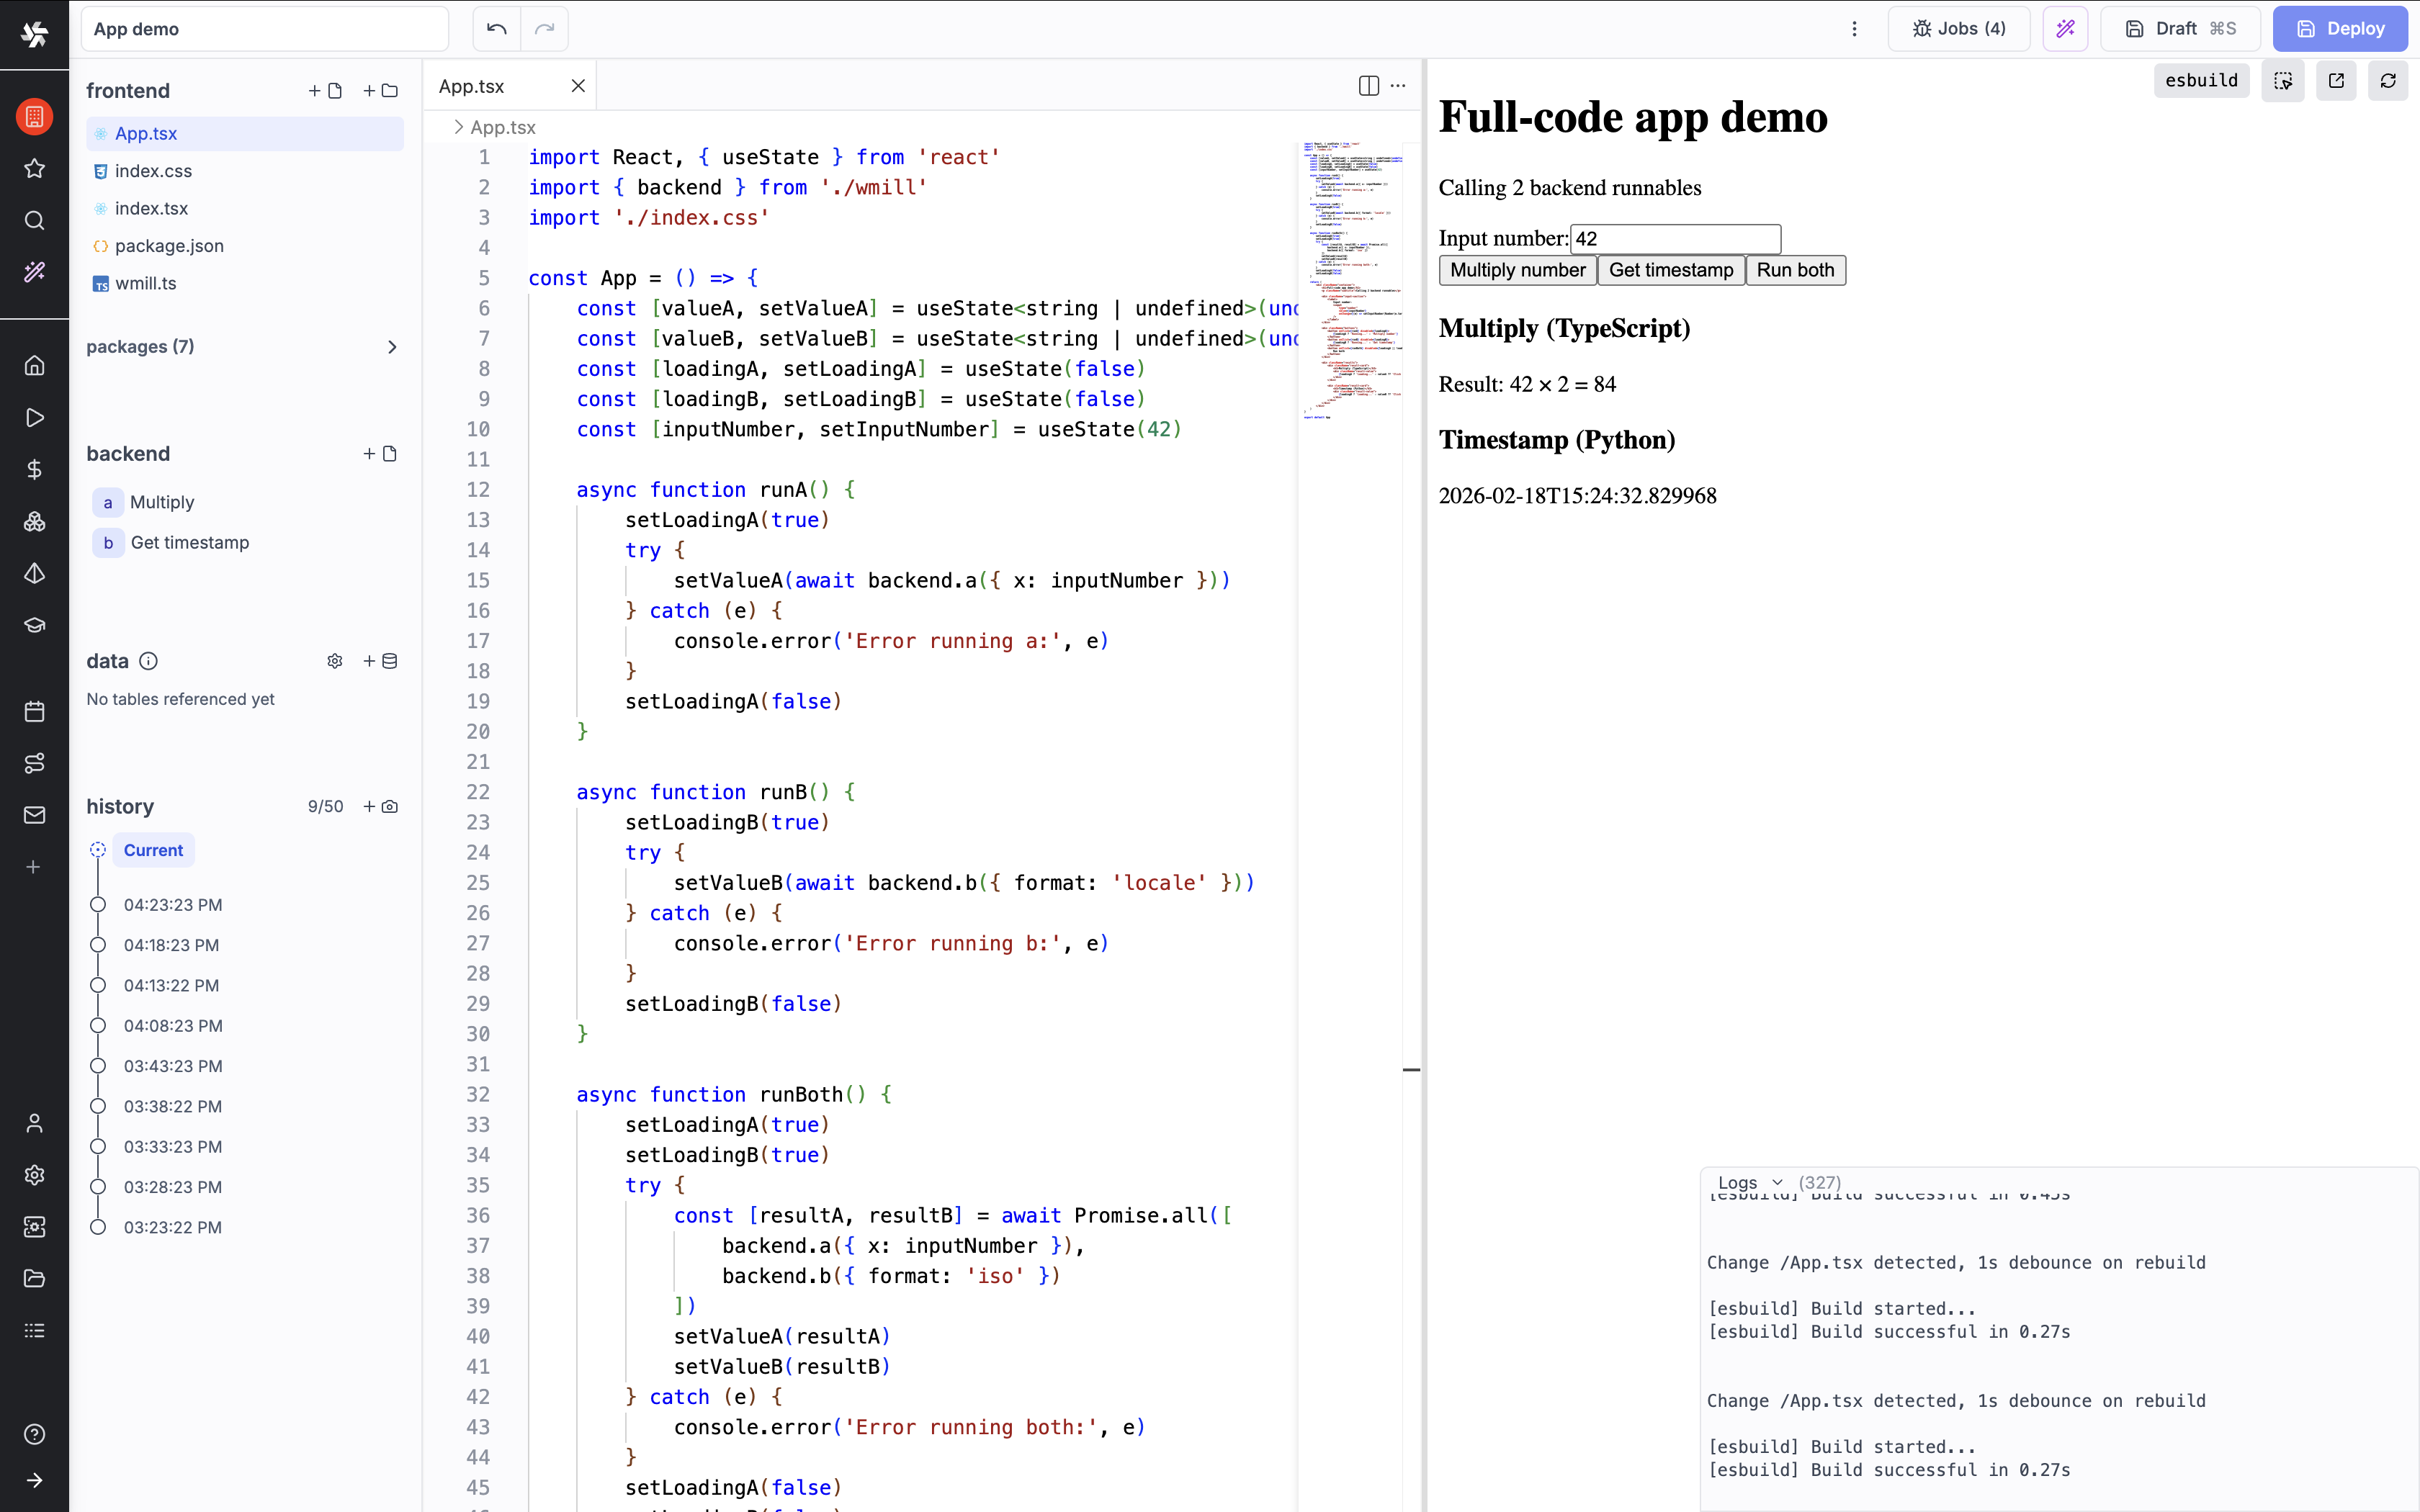
Task: Toggle split editor layout icon
Action: point(1369,86)
